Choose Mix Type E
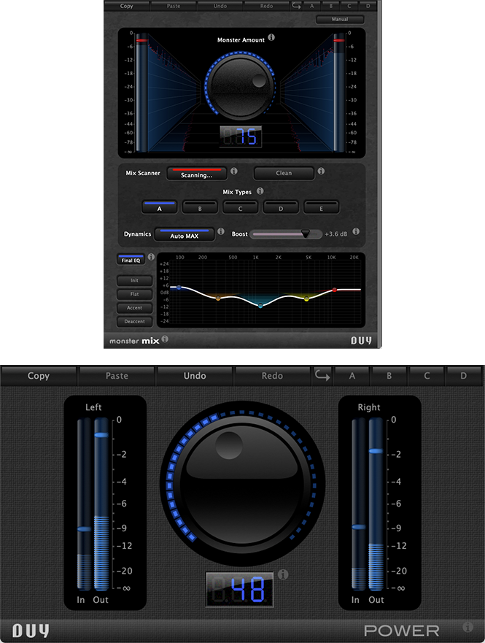 (x=321, y=207)
